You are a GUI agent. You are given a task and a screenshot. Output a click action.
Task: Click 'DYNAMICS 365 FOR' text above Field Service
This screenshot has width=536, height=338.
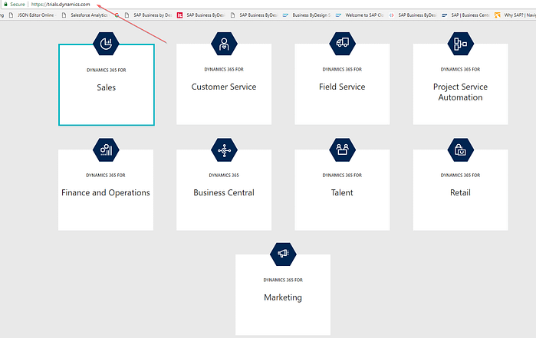click(x=342, y=70)
